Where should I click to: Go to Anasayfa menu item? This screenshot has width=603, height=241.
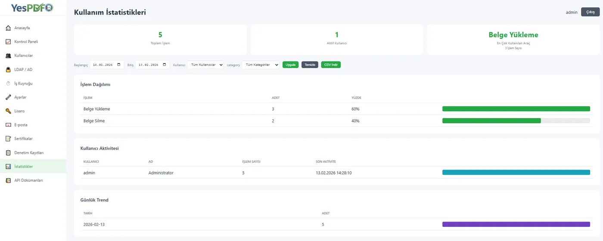click(33, 28)
